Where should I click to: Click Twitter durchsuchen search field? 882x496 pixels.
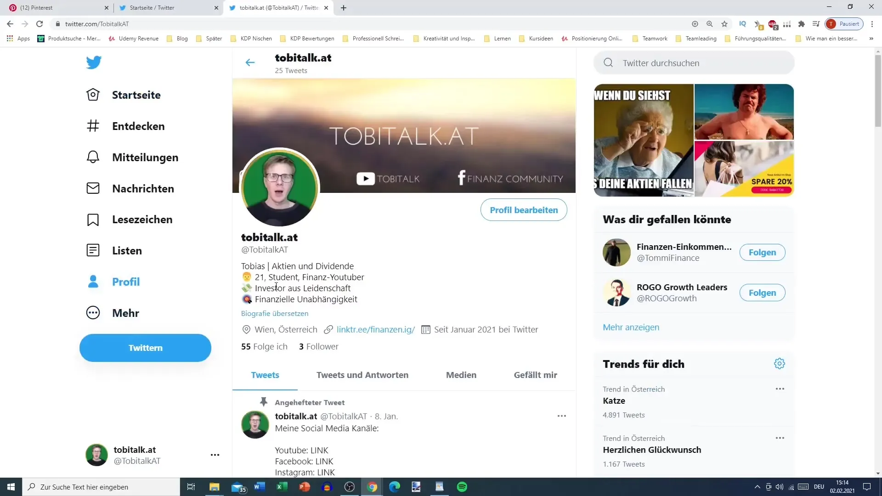(694, 63)
